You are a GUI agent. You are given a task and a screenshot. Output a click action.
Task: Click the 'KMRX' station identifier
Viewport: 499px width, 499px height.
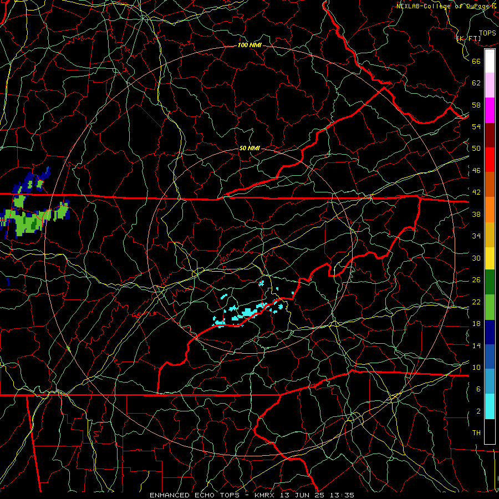[x=264, y=495]
